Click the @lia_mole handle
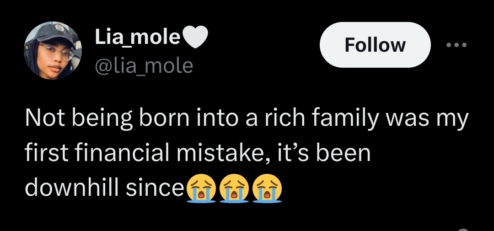494x231 pixels. coord(144,66)
